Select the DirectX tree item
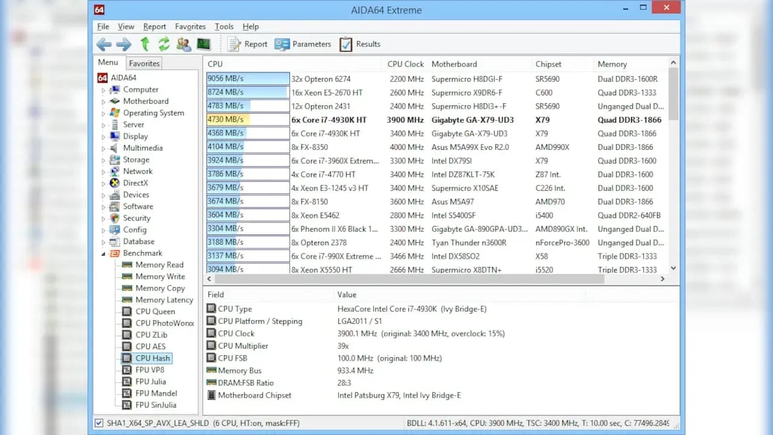The image size is (773, 435). [x=135, y=183]
